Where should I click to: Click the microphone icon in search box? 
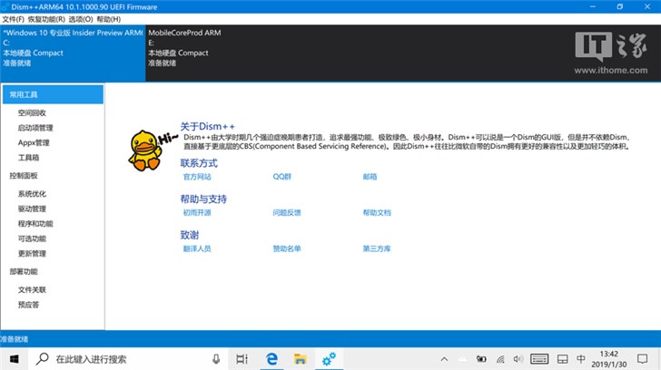pos(216,359)
